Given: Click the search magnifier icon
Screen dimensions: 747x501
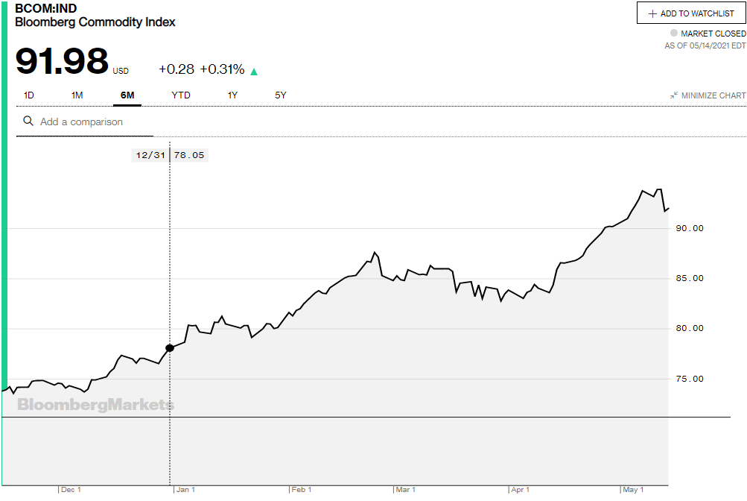Looking at the screenshot, I should tap(28, 121).
